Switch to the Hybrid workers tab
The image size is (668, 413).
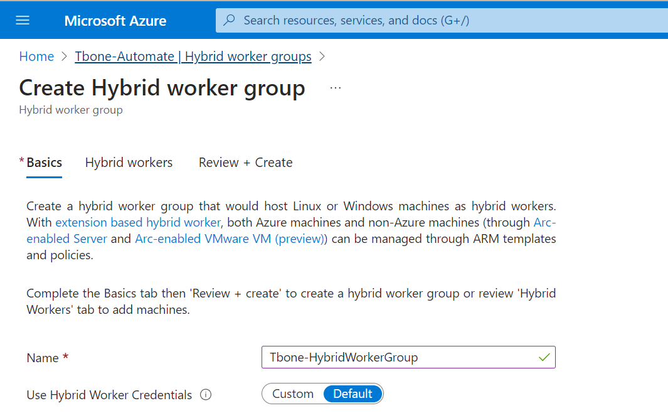pyautogui.click(x=129, y=162)
